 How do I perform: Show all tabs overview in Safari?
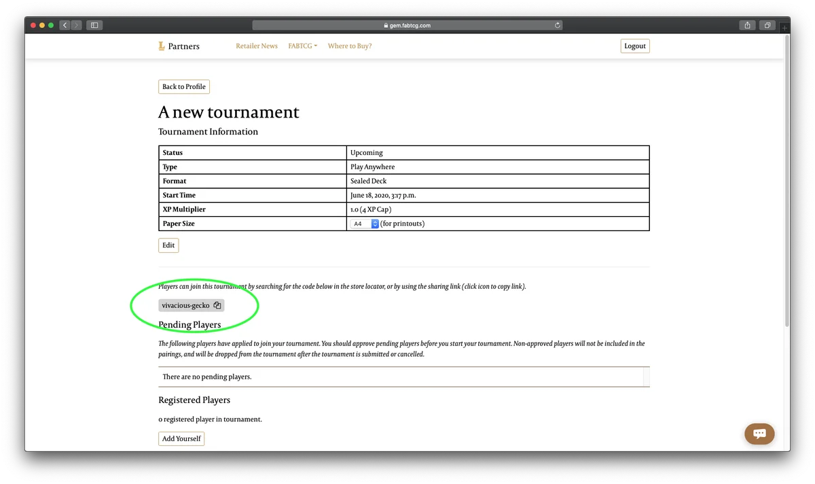click(x=767, y=25)
